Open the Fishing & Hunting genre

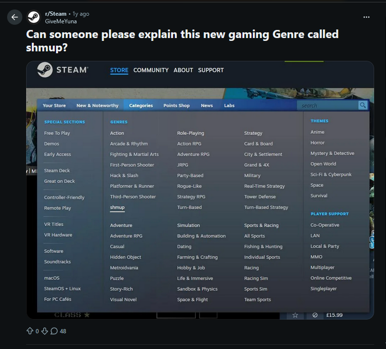263,246
